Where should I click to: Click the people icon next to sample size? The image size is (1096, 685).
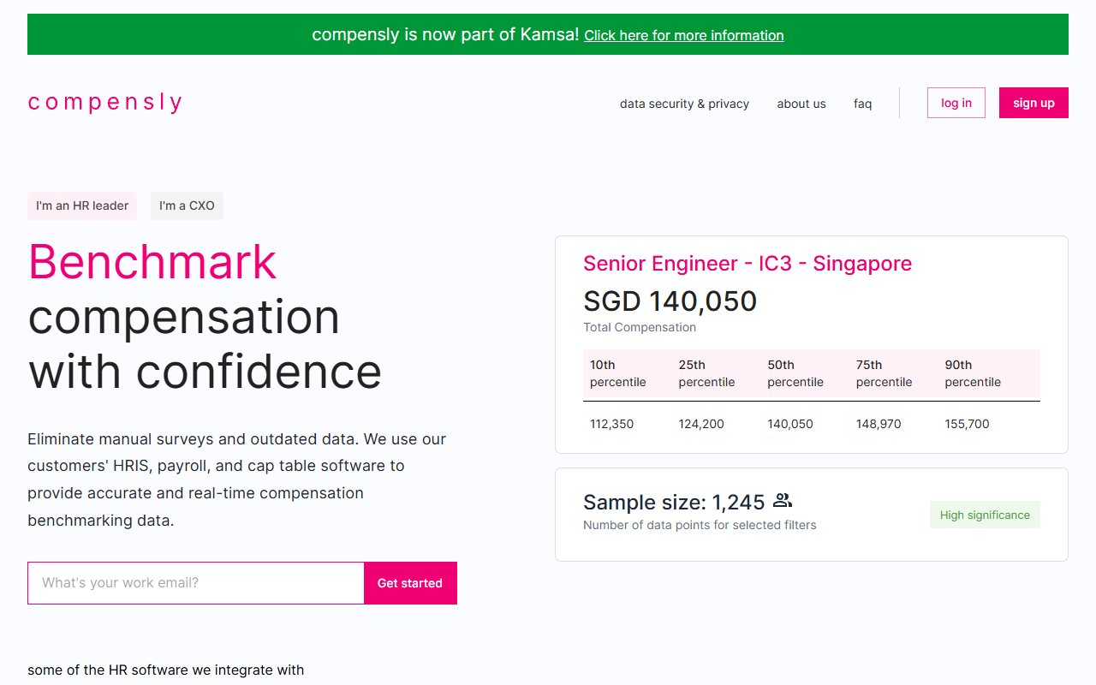point(783,501)
